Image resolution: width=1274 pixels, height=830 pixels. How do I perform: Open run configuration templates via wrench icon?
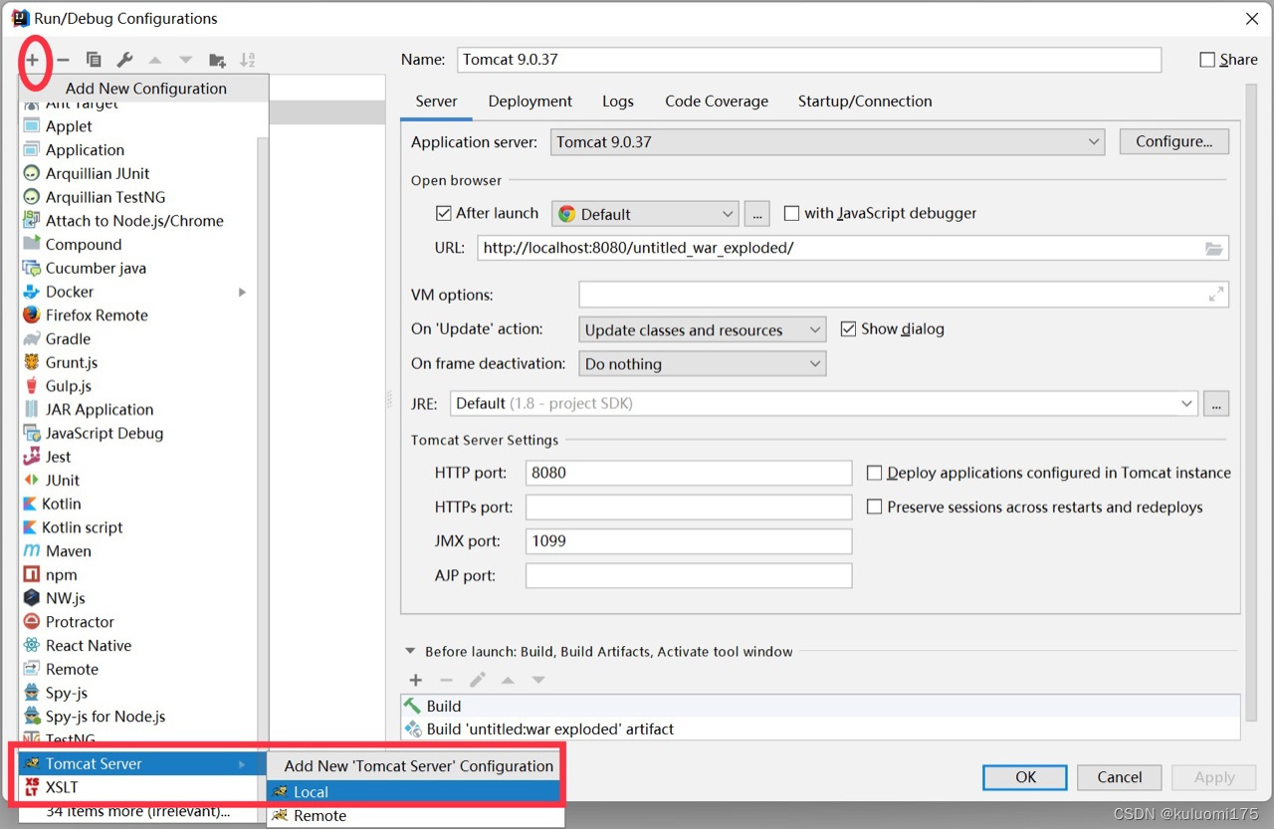[x=123, y=59]
